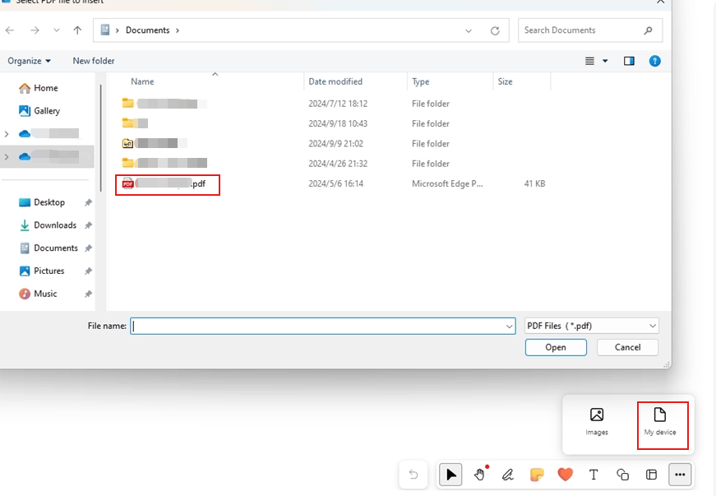Open Gallery in navigation pane
The height and width of the screenshot is (496, 716).
click(39, 111)
